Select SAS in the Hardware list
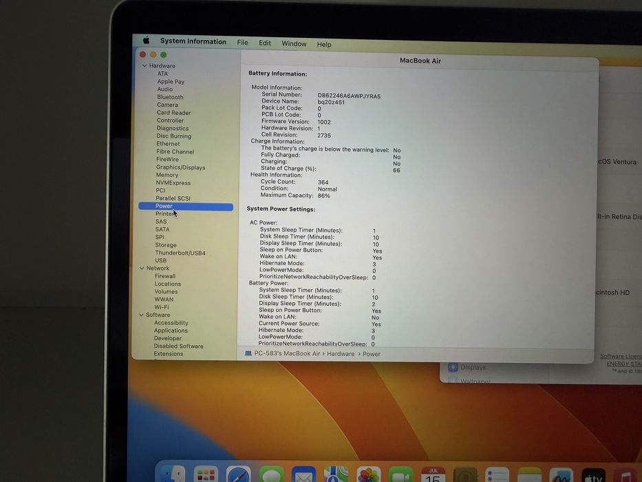 pos(161,221)
